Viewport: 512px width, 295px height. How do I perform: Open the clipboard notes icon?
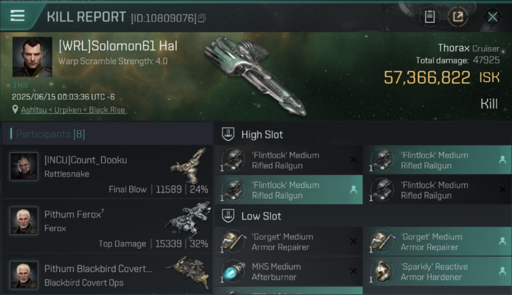coord(430,17)
